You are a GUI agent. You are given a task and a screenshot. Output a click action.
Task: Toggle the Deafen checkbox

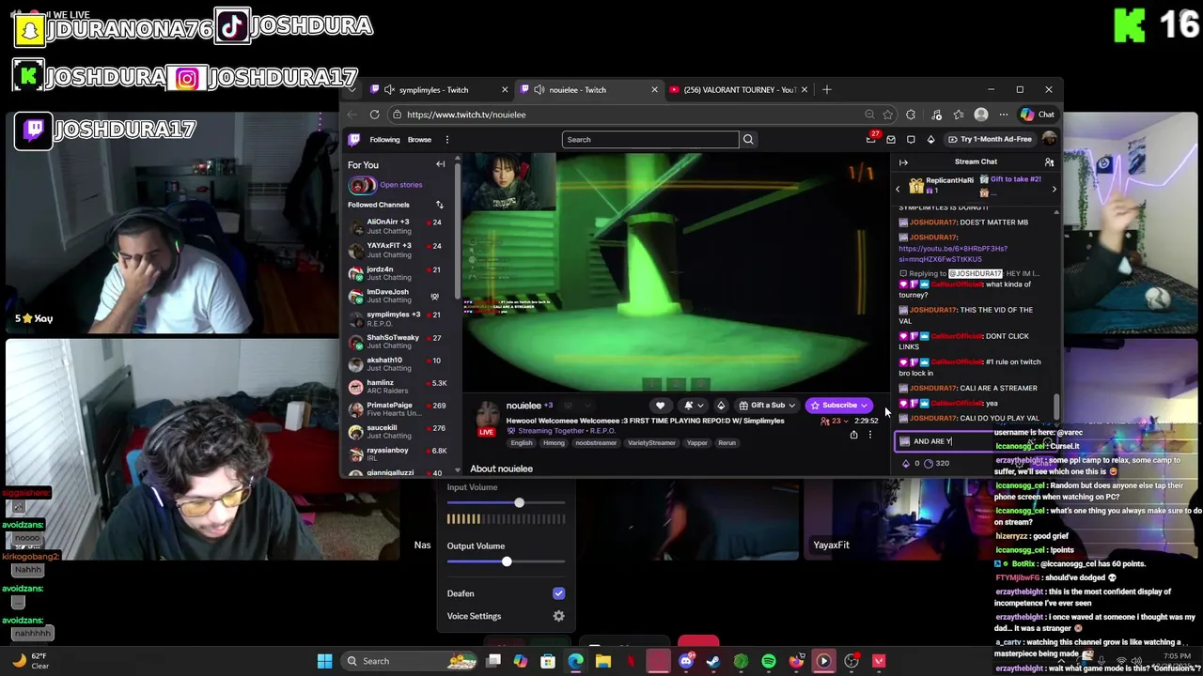[558, 593]
